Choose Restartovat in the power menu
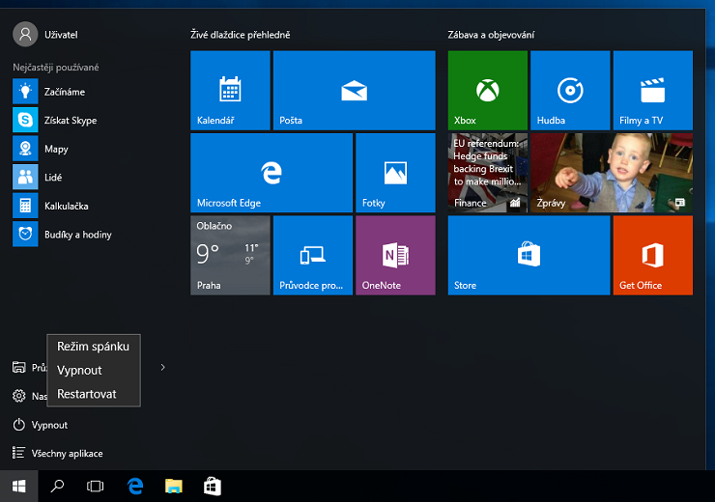 [87, 394]
